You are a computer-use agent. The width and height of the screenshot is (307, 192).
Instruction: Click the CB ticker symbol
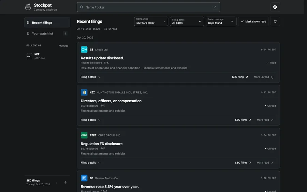coord(91,49)
